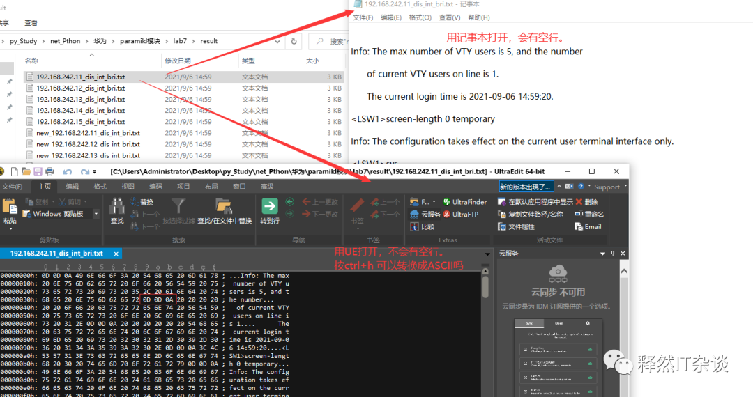This screenshot has width=753, height=397.
Task: Click the Explorer search input box
Action: [329, 41]
